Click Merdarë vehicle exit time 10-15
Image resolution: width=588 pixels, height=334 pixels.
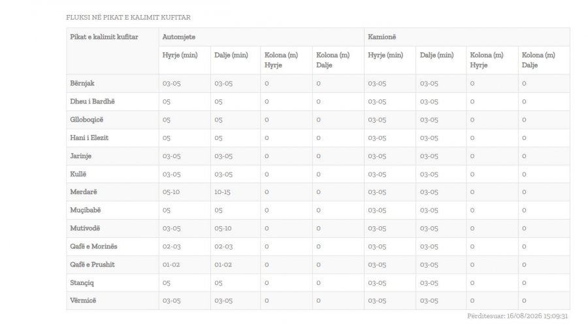[x=222, y=192]
